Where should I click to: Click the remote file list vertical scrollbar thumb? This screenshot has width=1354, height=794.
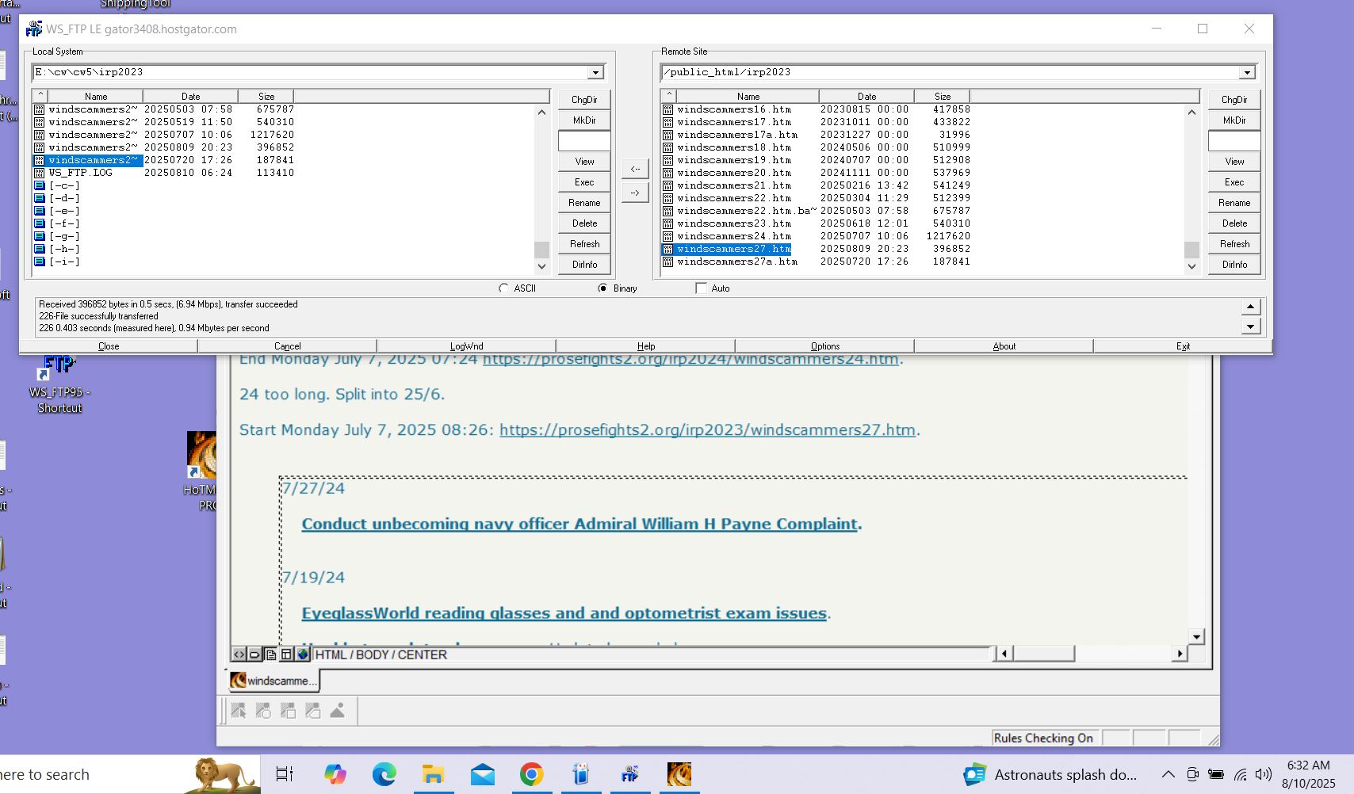coord(1191,250)
